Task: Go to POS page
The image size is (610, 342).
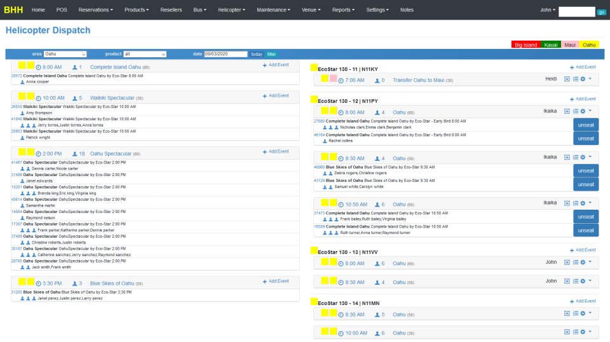Action: (62, 10)
